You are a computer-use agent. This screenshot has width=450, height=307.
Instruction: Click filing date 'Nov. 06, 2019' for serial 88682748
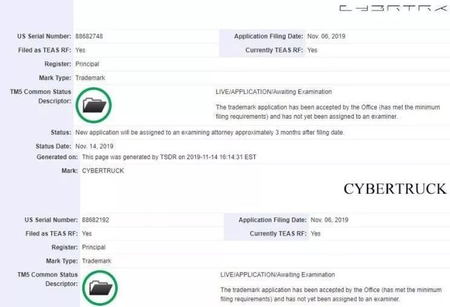(x=326, y=36)
